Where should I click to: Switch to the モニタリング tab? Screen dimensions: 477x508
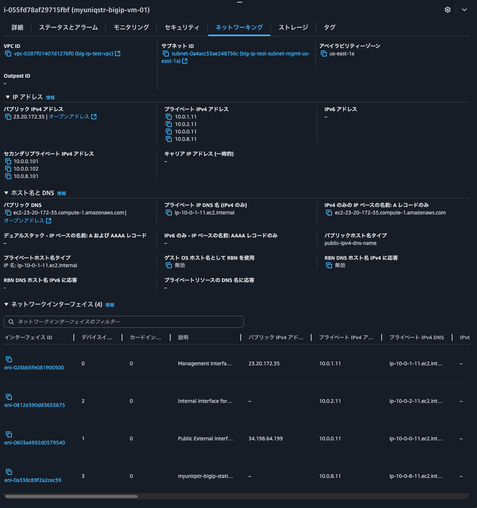point(131,27)
